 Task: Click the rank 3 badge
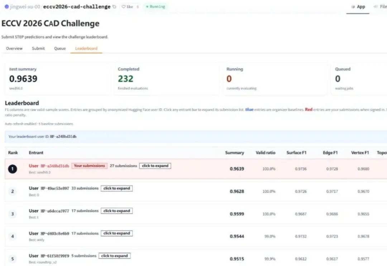click(x=13, y=214)
